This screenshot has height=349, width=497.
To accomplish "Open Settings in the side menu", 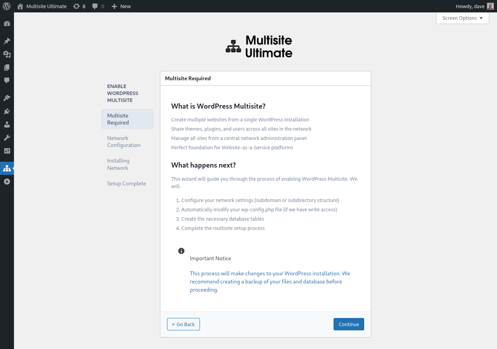I will [7, 151].
